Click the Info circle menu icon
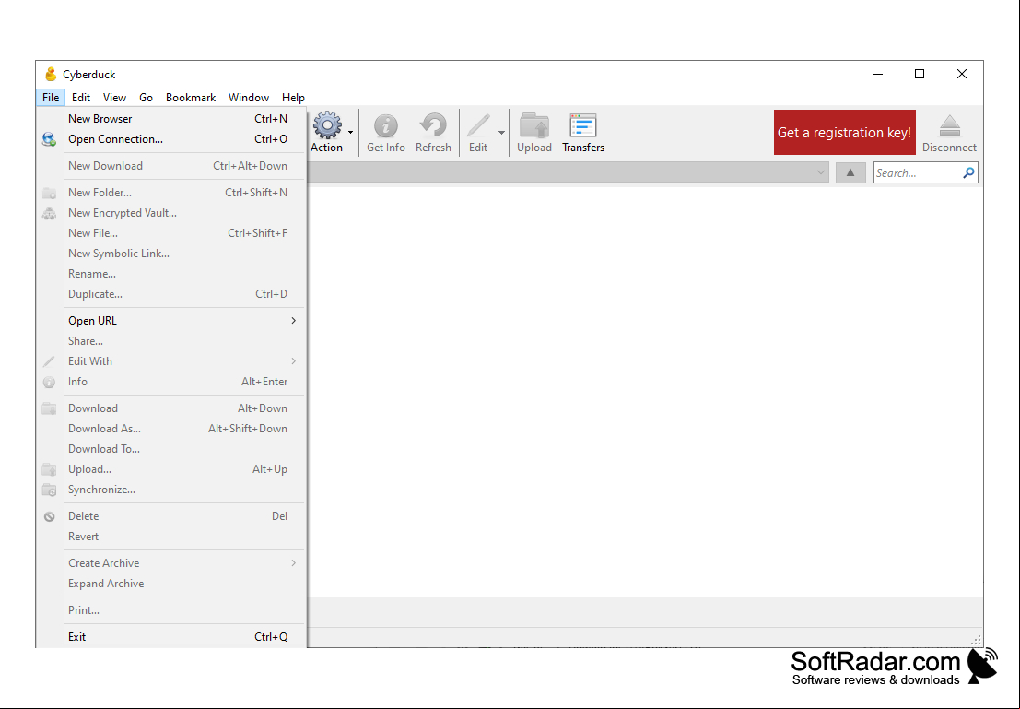 point(50,383)
